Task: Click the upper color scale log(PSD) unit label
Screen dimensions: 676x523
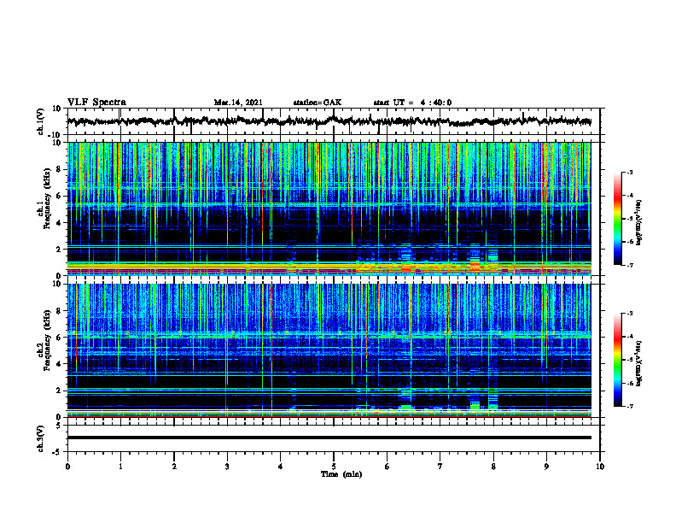Action: (x=639, y=222)
